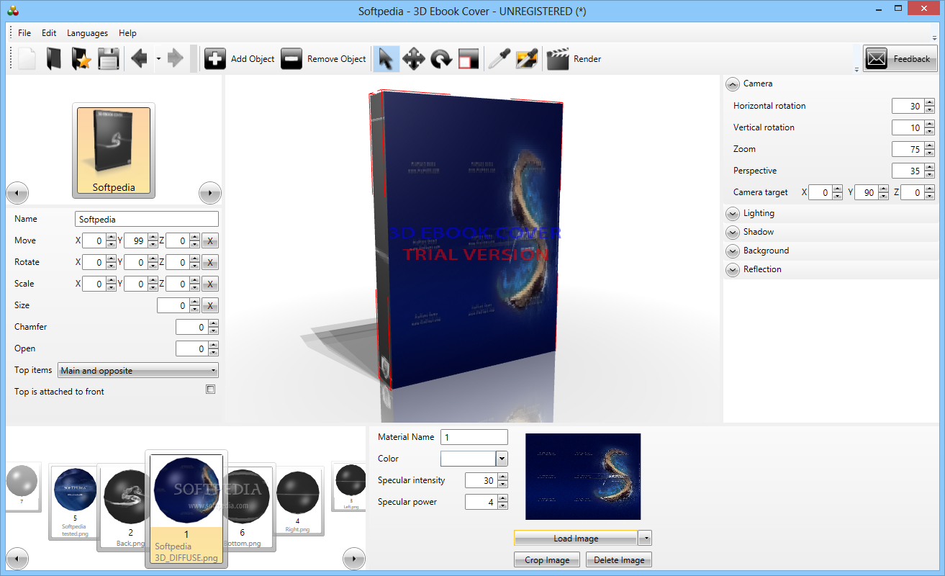Select the eyedropper with yellow square tool
The height and width of the screenshot is (576, 945).
point(527,59)
